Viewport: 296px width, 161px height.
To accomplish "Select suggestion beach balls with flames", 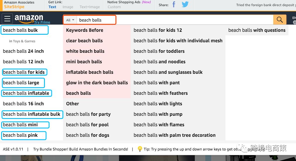I will [159, 125].
